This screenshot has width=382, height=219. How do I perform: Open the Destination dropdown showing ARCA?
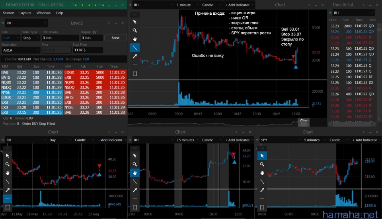point(21,50)
